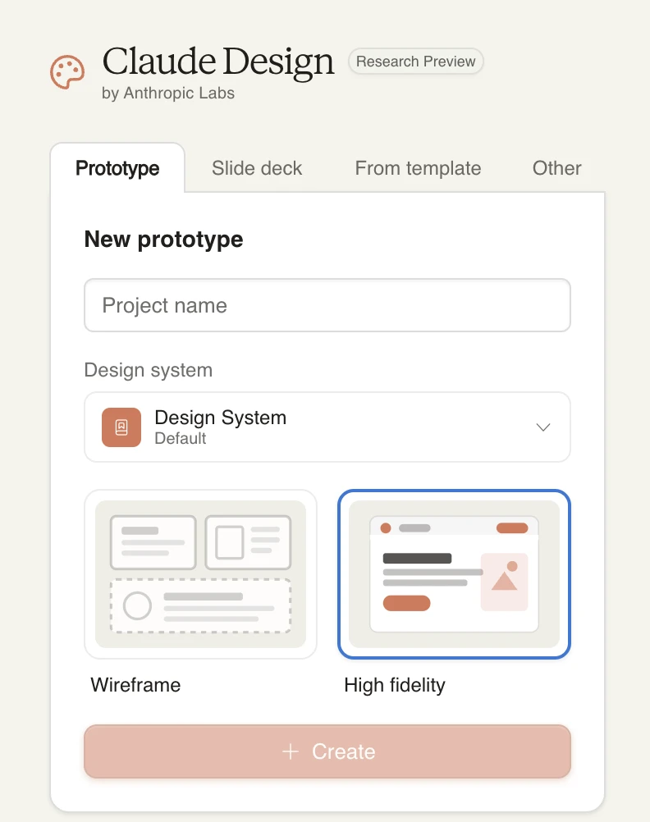Click the Claude Design title text
The width and height of the screenshot is (650, 822).
[x=218, y=62]
